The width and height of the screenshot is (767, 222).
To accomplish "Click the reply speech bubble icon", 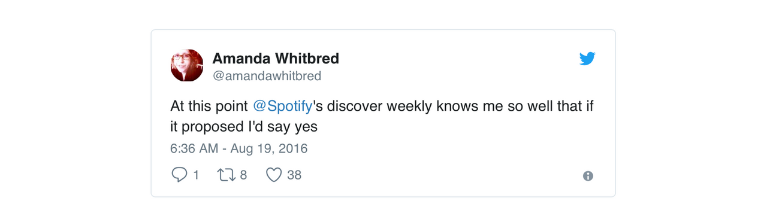I will point(179,175).
